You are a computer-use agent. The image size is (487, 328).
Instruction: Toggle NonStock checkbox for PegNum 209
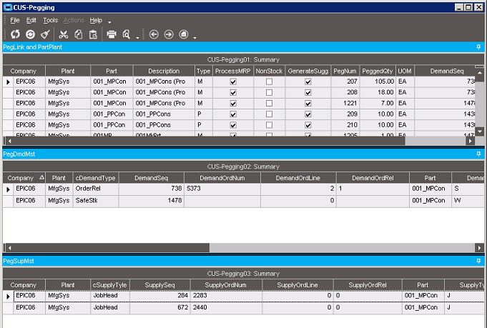(270, 114)
